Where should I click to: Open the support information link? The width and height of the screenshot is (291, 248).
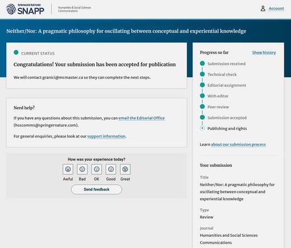[106, 136]
